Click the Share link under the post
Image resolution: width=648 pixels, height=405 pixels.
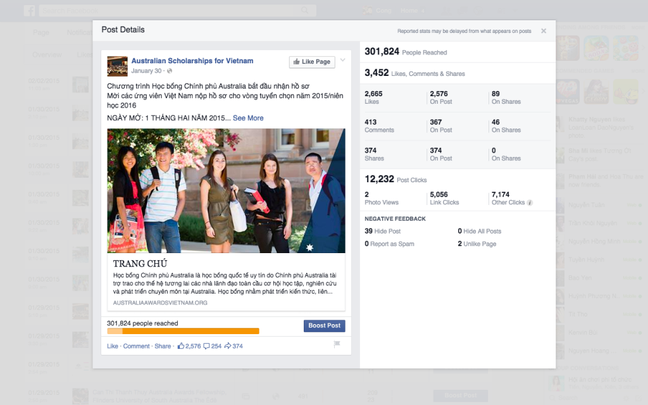tap(163, 346)
